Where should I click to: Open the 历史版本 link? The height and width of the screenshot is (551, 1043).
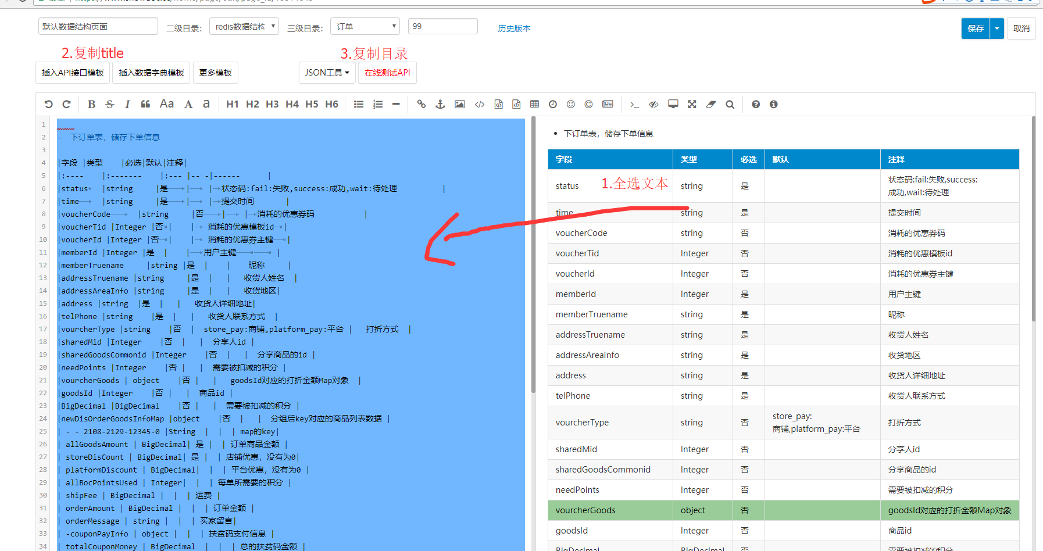[514, 28]
